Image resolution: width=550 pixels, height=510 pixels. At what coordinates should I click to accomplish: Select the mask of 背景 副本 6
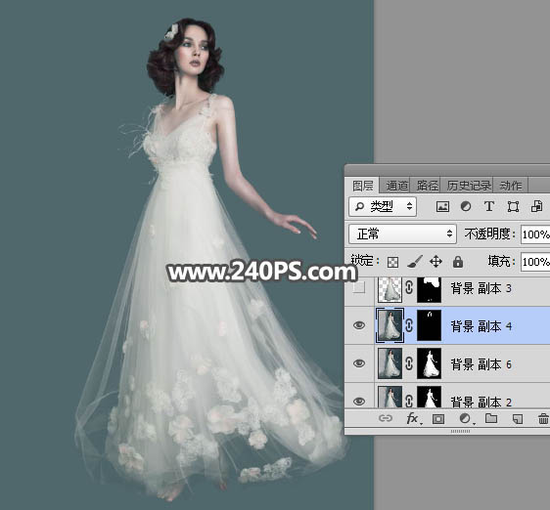(429, 363)
